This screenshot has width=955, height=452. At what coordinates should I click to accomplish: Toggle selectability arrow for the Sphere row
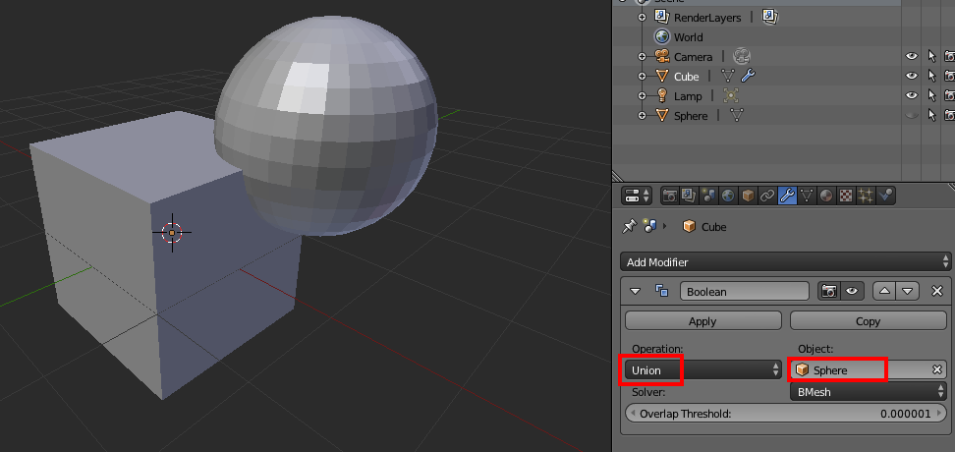click(x=931, y=115)
